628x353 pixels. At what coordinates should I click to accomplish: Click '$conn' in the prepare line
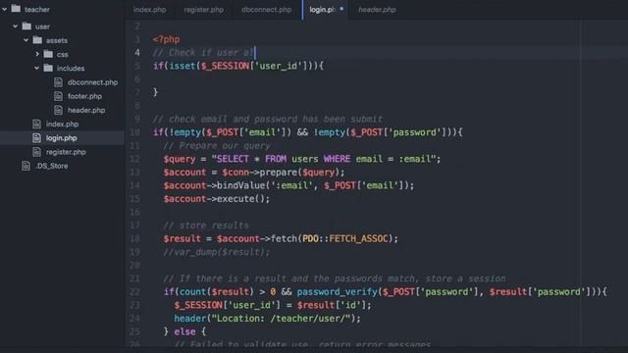(235, 173)
